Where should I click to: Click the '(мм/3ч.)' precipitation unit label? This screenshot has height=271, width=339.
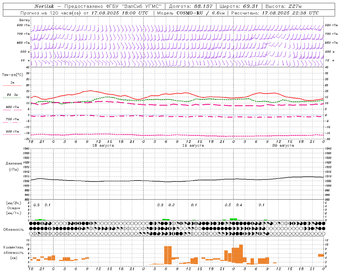[14, 203]
